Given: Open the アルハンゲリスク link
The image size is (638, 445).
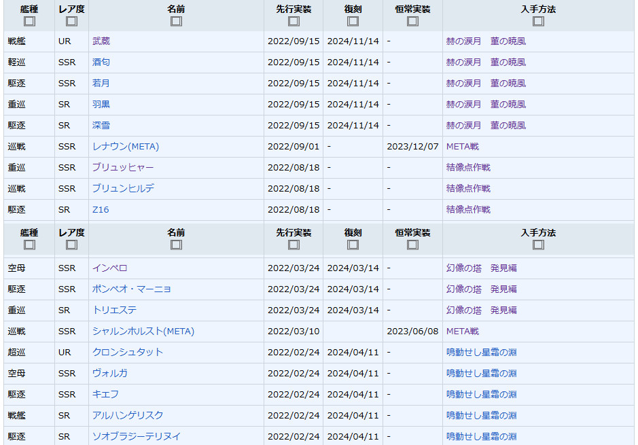Looking at the screenshot, I should pos(128,416).
